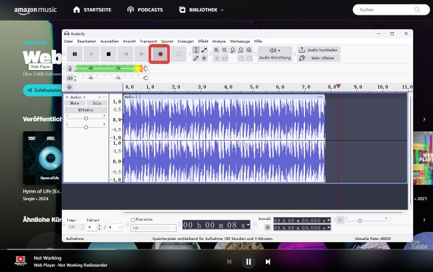Click Fit Selection to Width zoom icon
The height and width of the screenshot is (272, 433).
coord(232,50)
